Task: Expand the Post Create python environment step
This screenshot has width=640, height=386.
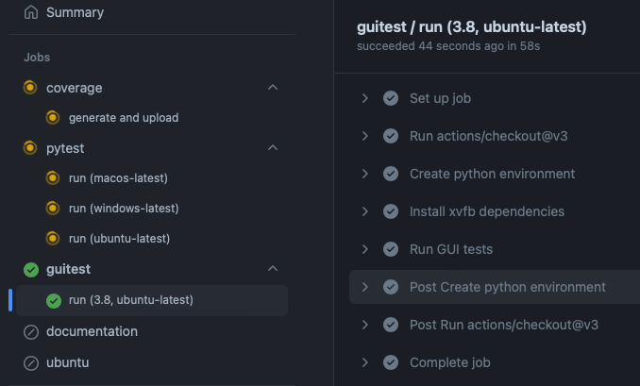Action: tap(365, 287)
